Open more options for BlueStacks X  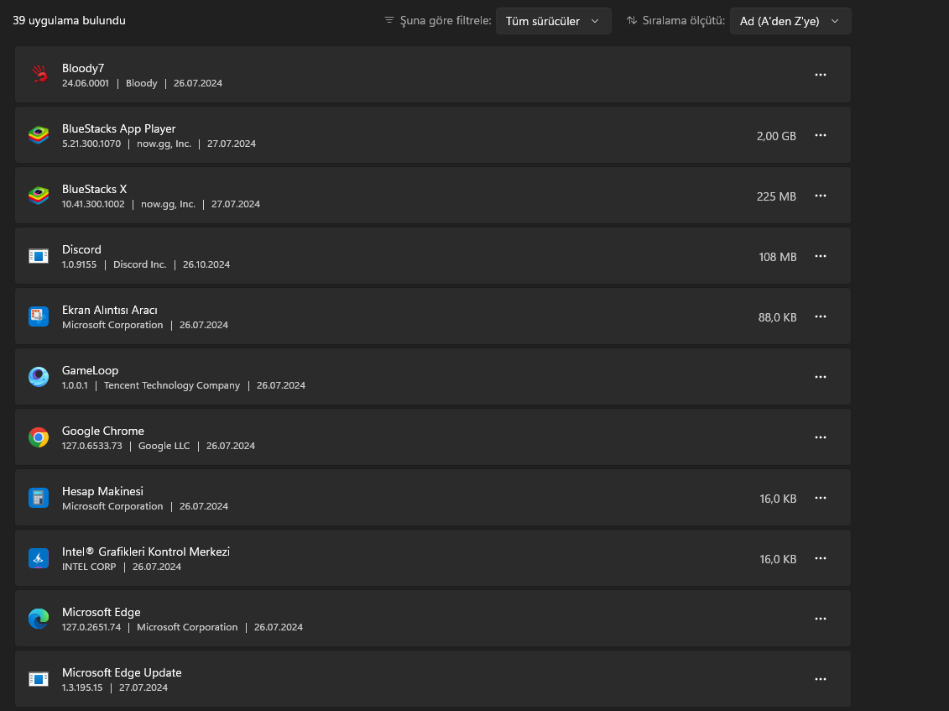click(821, 196)
